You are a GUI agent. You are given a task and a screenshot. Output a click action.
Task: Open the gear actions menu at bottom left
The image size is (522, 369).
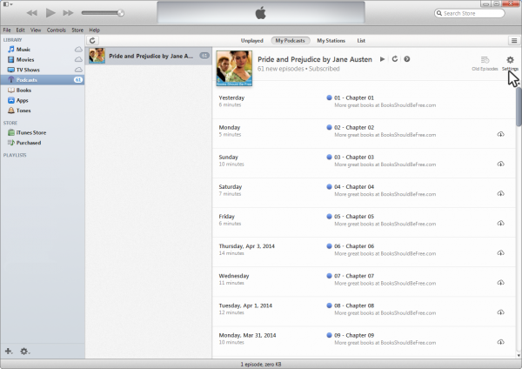click(x=24, y=351)
